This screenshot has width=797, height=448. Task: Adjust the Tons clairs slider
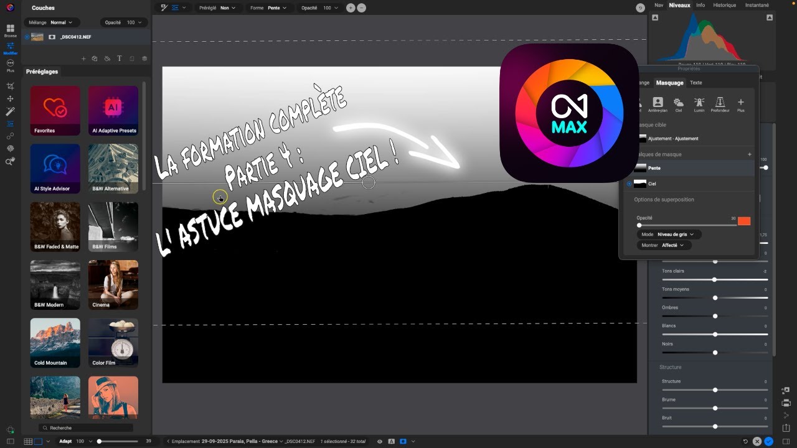pyautogui.click(x=714, y=279)
